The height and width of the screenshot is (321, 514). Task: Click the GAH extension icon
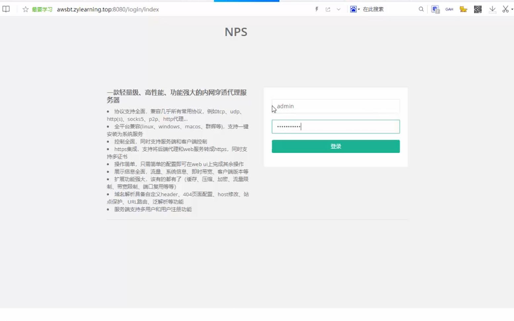(449, 9)
